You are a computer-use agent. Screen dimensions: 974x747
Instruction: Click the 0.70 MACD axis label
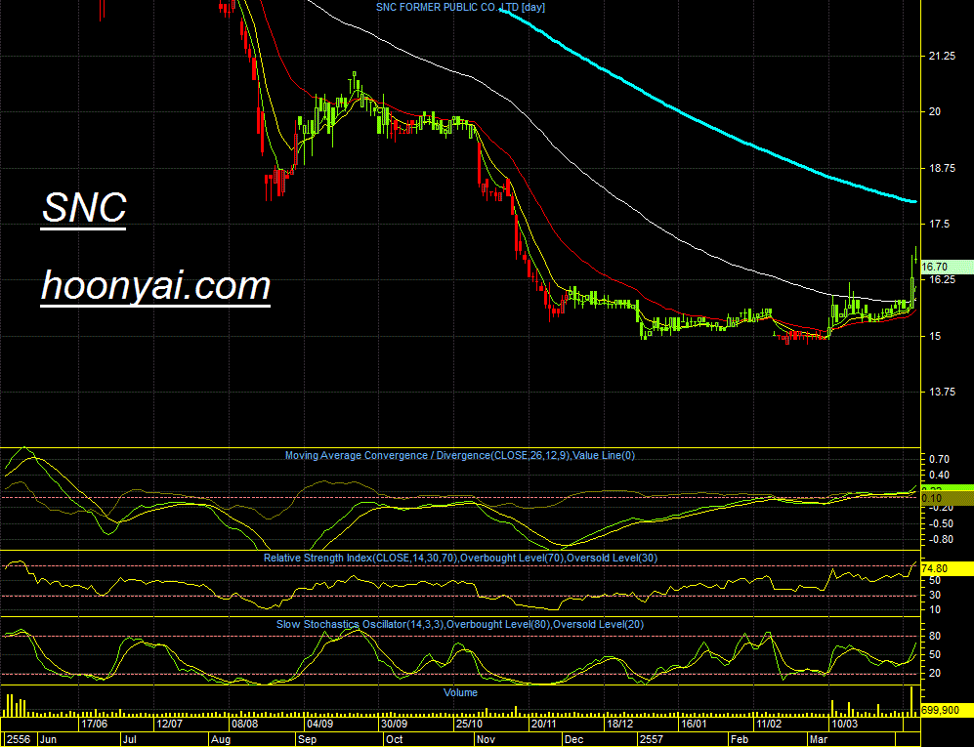[x=940, y=460]
